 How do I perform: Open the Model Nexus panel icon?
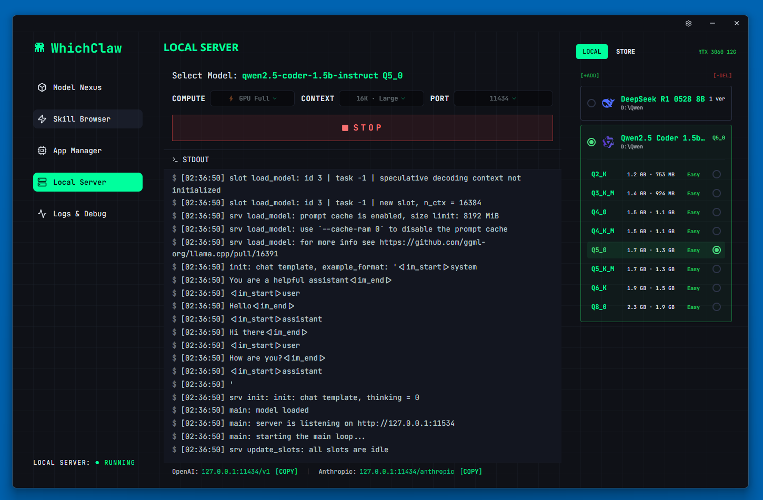point(42,87)
